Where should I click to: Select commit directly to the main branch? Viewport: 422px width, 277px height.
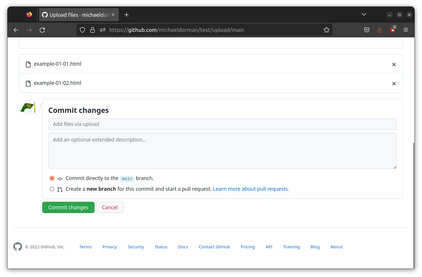52,178
